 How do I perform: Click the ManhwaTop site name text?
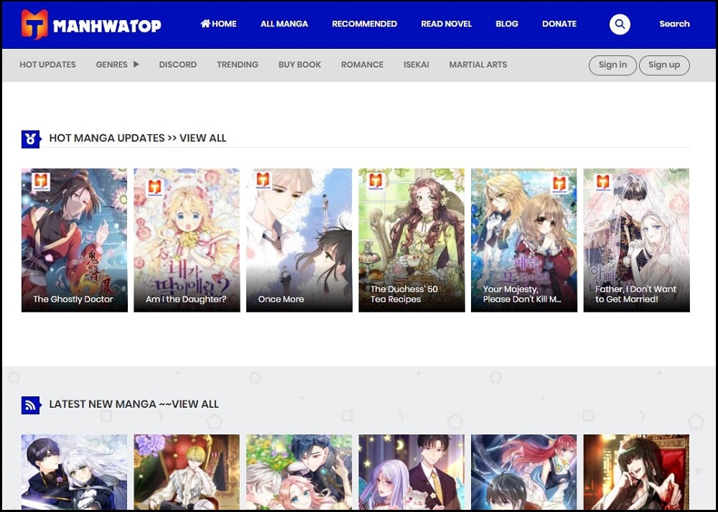pyautogui.click(x=107, y=26)
